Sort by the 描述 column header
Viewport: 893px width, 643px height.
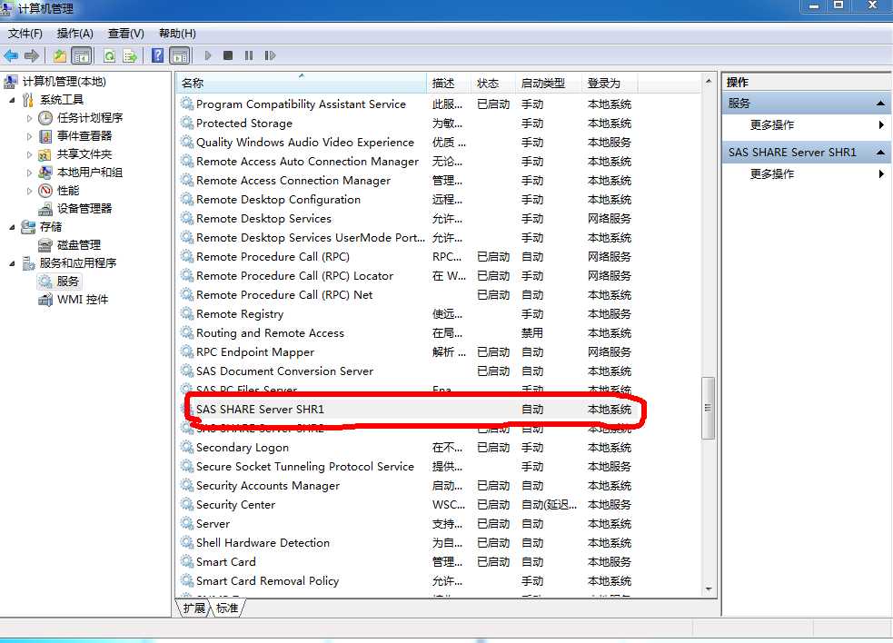click(449, 84)
